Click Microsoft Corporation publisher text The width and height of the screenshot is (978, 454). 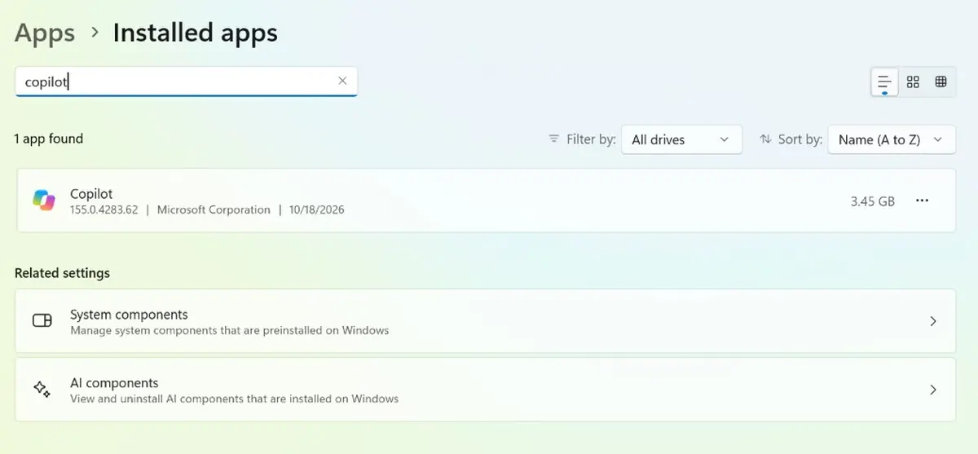[x=214, y=209]
